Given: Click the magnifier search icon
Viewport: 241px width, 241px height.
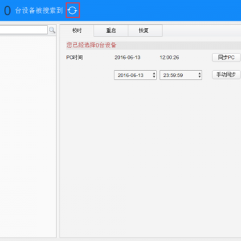Looking at the screenshot, I should [x=52, y=30].
